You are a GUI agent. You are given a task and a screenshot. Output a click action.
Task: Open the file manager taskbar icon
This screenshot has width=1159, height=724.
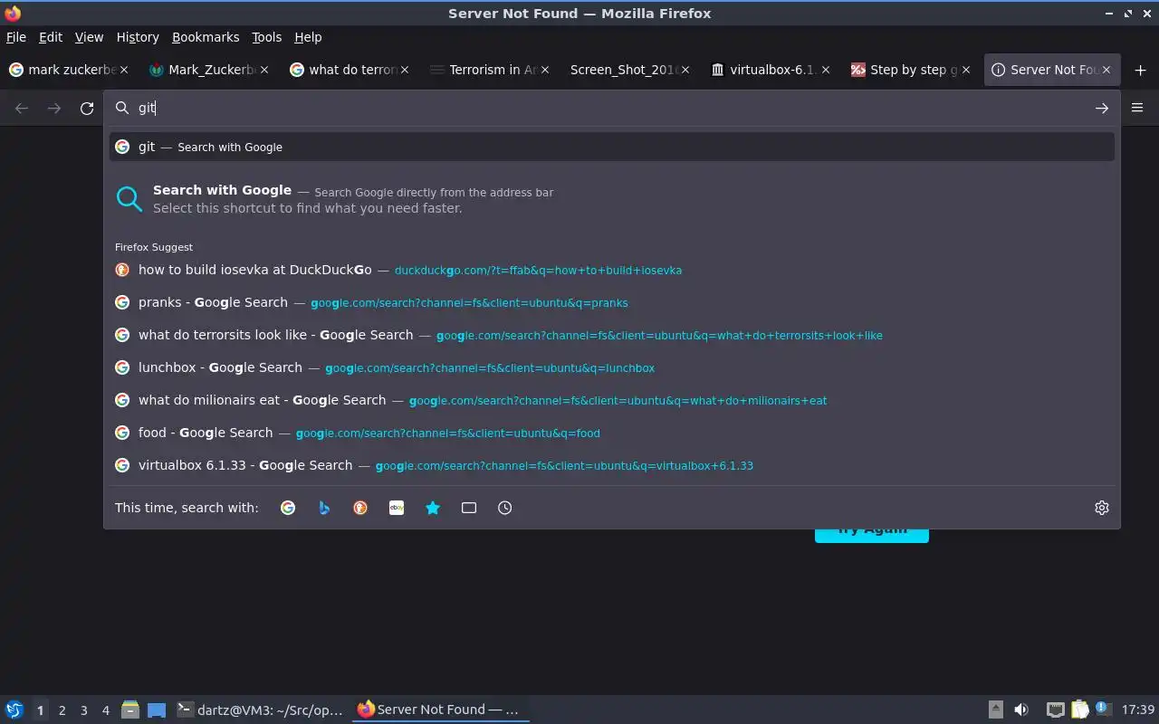tap(130, 710)
